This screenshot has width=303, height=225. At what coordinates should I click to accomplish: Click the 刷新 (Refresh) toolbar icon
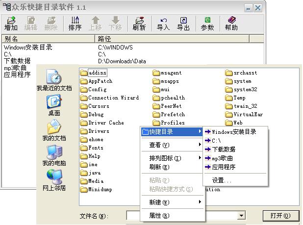(x=139, y=23)
